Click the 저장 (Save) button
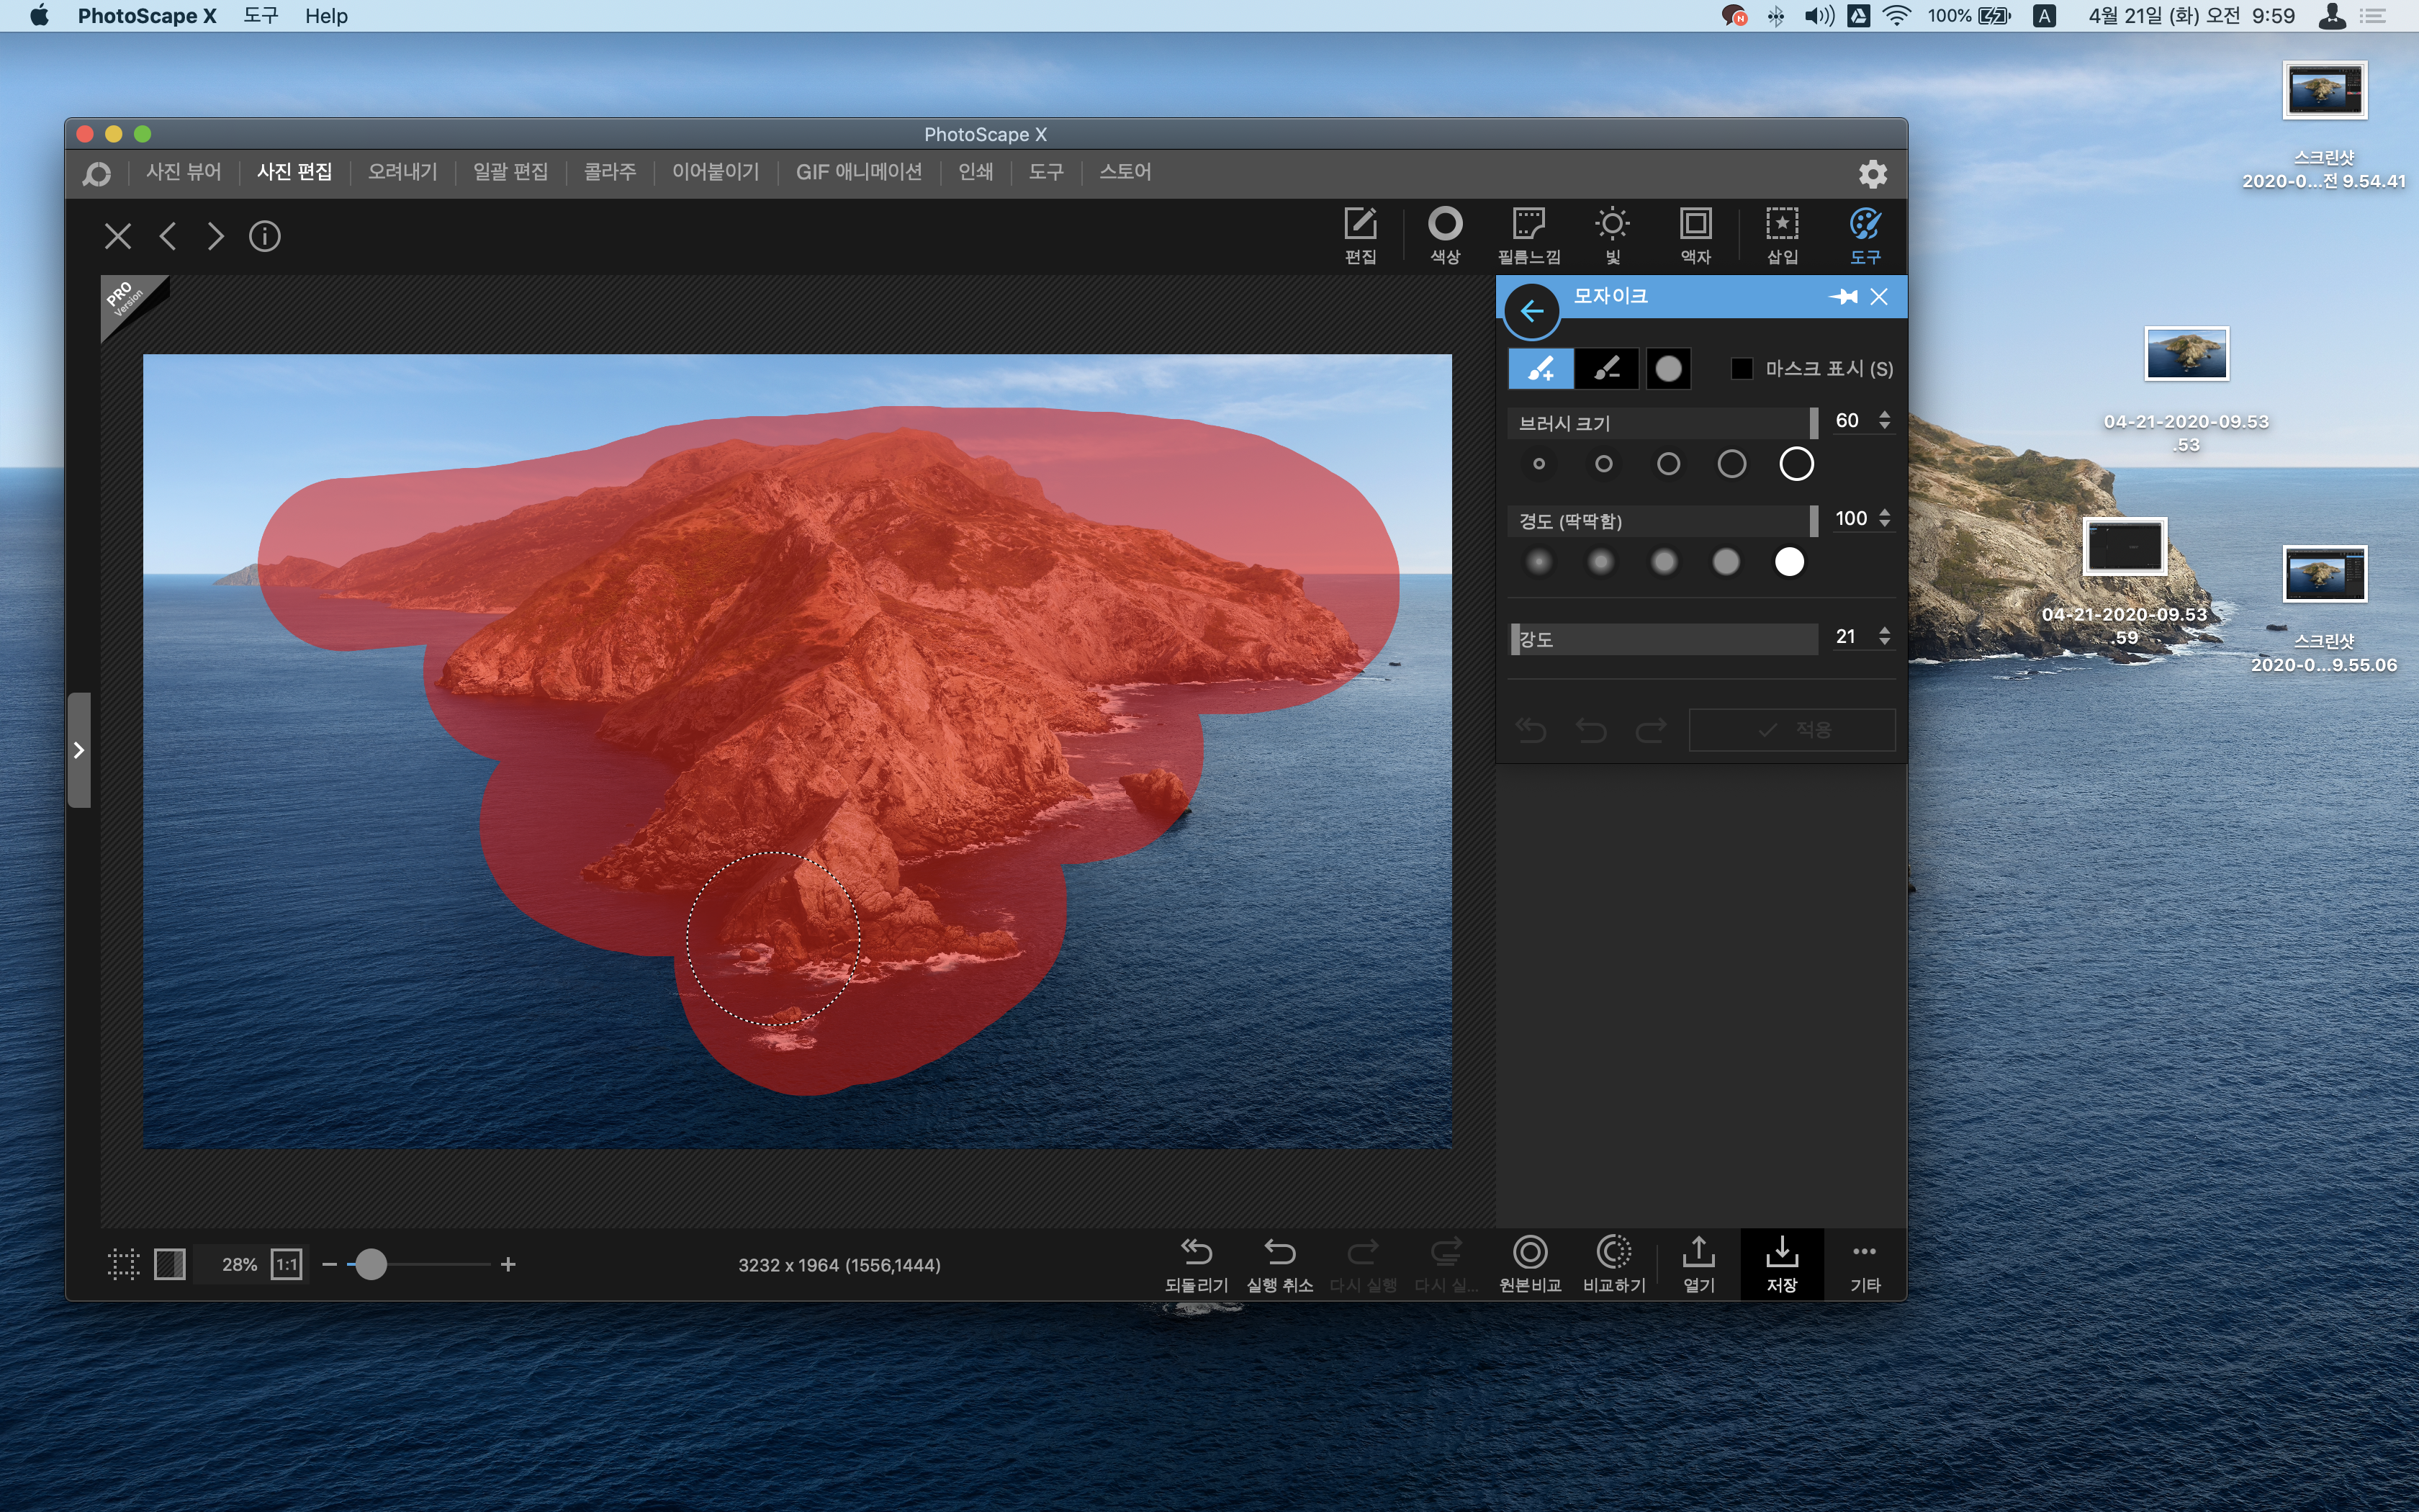This screenshot has width=2419, height=1512. coord(1781,1263)
